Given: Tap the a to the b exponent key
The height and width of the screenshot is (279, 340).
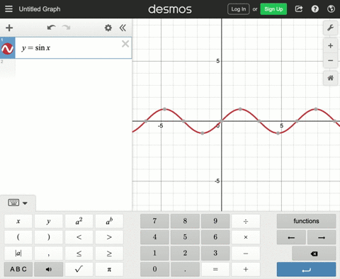Looking at the screenshot, I should [x=109, y=221].
